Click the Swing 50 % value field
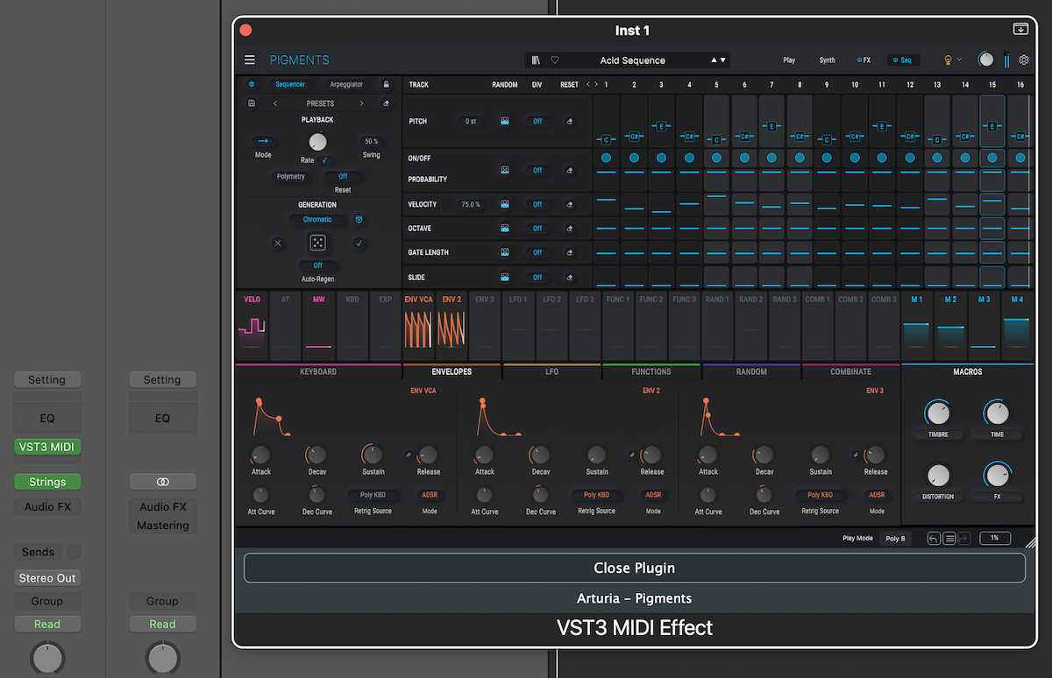 point(372,141)
